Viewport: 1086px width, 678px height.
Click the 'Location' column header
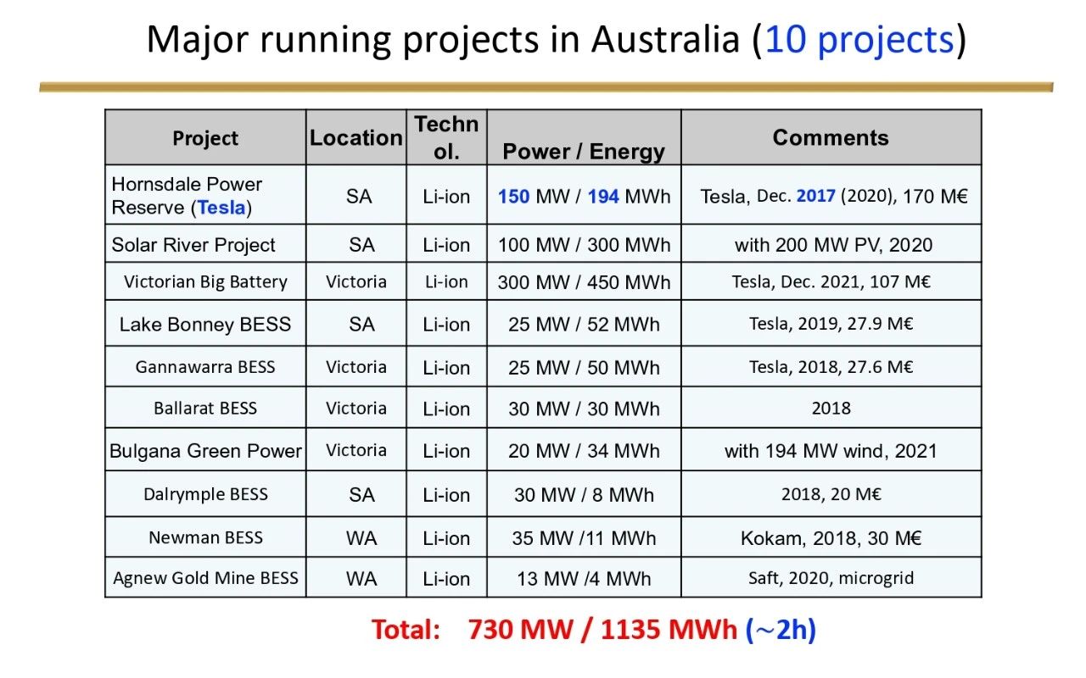(355, 137)
